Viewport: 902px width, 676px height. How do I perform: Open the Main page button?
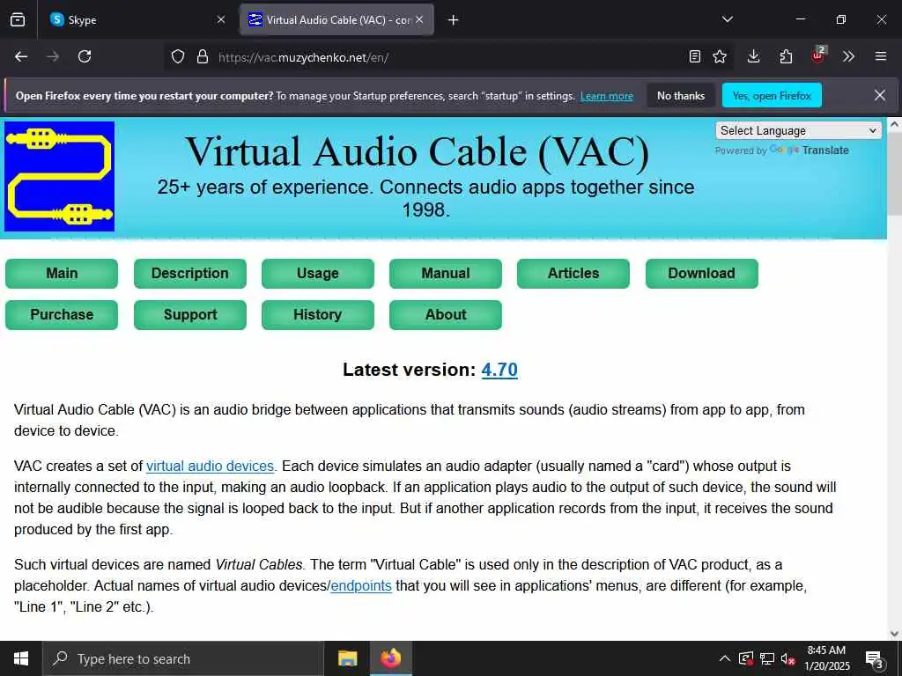pyautogui.click(x=62, y=274)
